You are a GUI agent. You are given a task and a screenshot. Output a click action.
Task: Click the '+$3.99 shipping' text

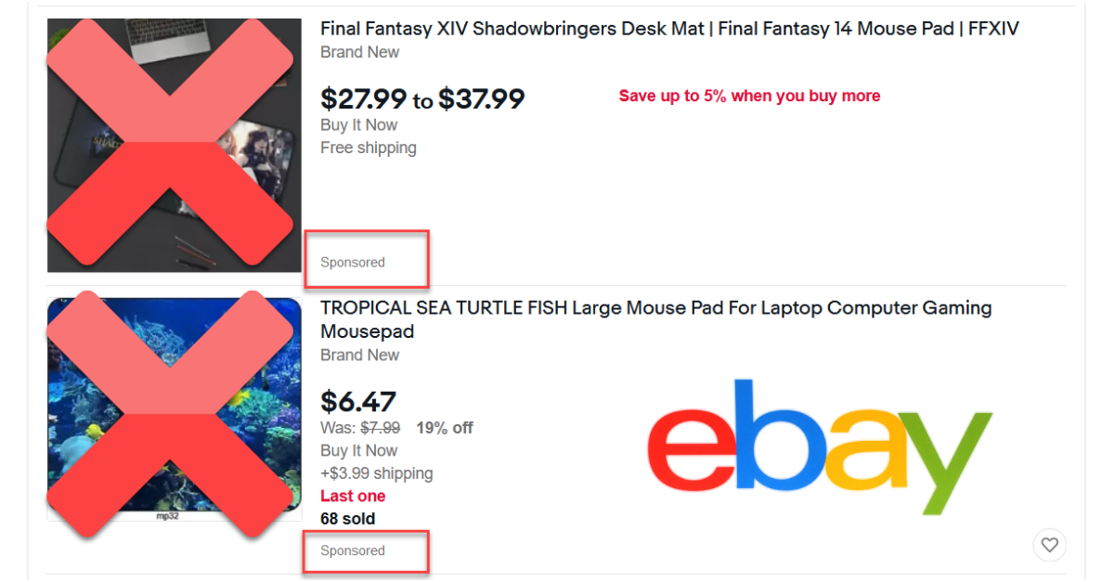tap(377, 473)
